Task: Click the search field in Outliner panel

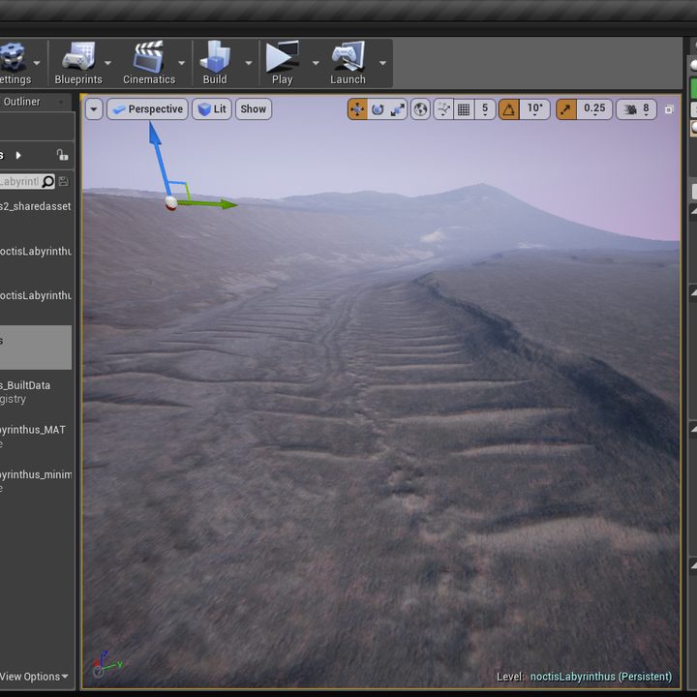Action: coord(27,181)
